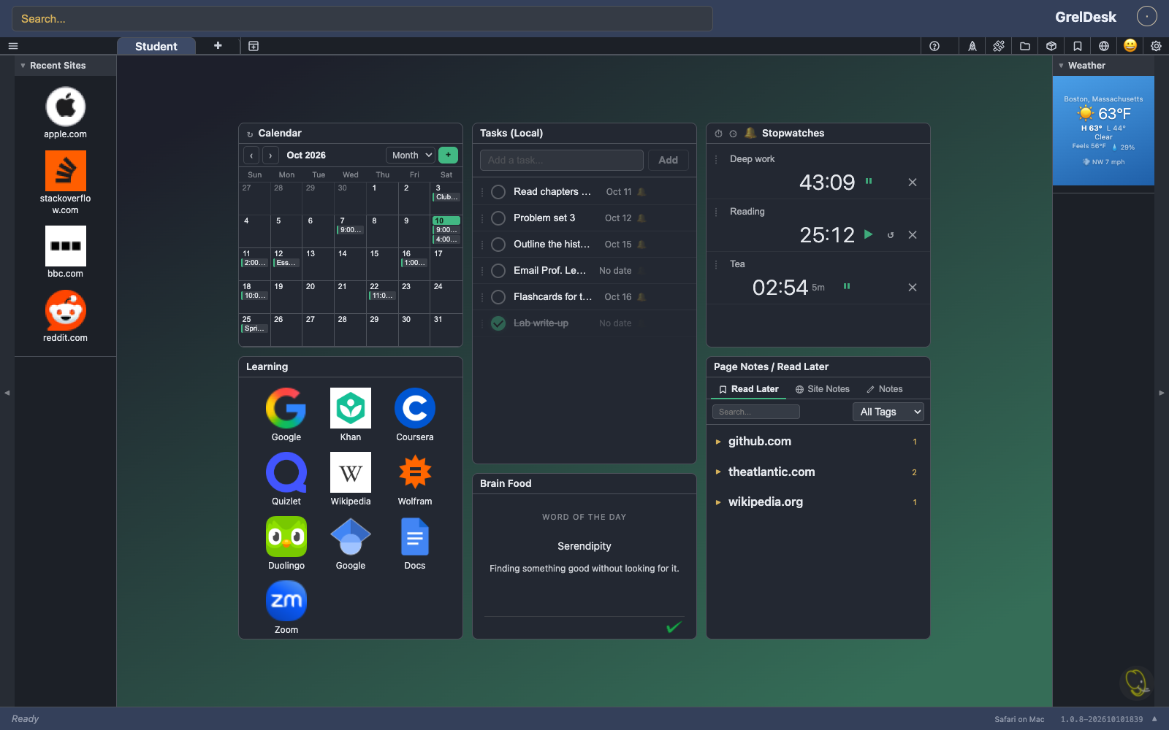
Task: Mark Read chapters task complete
Action: point(498,192)
